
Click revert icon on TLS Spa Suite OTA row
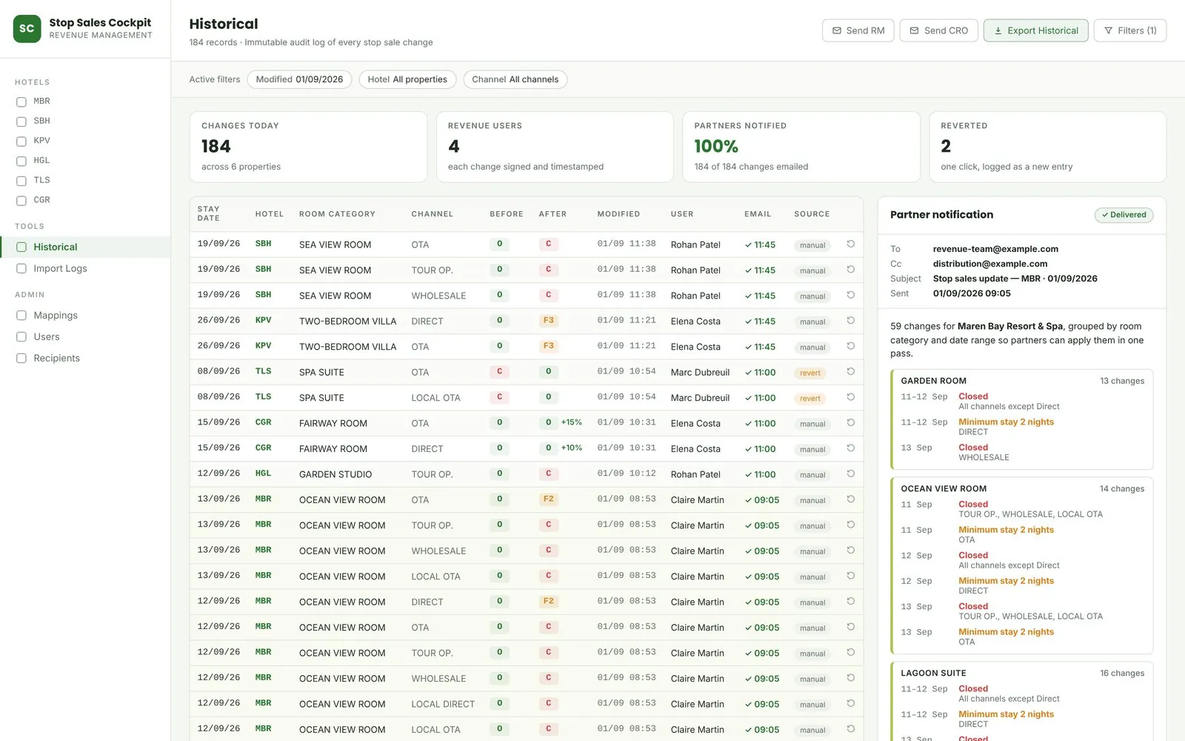(x=850, y=372)
